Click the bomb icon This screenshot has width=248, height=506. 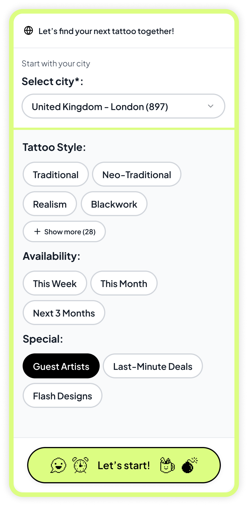click(x=189, y=465)
